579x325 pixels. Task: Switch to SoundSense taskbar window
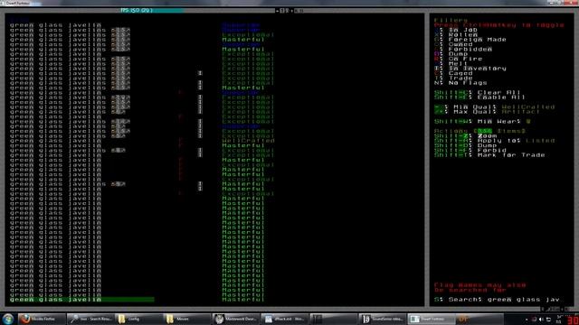[x=382, y=319]
